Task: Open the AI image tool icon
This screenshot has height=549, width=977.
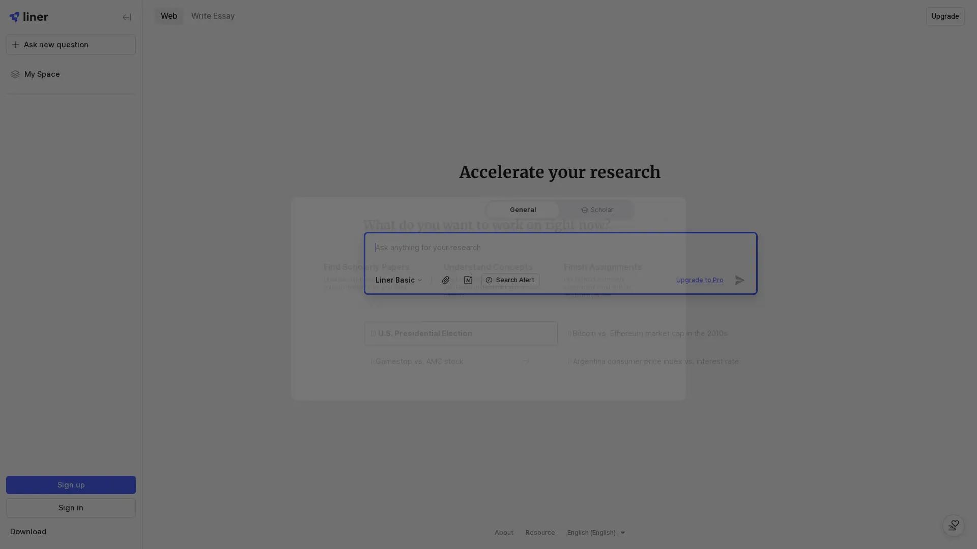Action: [468, 280]
